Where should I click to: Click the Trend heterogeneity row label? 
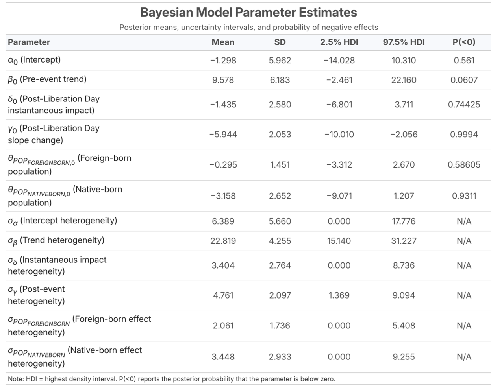[56, 241]
